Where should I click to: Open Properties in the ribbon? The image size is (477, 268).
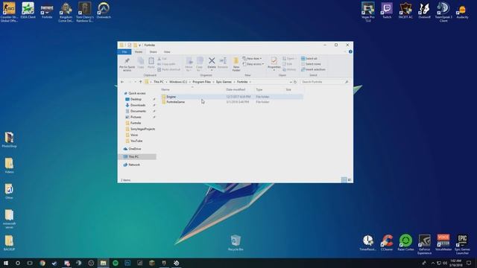(274, 64)
